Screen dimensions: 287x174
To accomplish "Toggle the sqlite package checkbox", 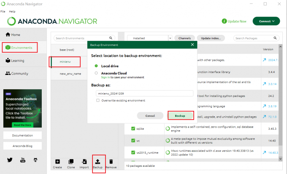I will pos(133,128).
